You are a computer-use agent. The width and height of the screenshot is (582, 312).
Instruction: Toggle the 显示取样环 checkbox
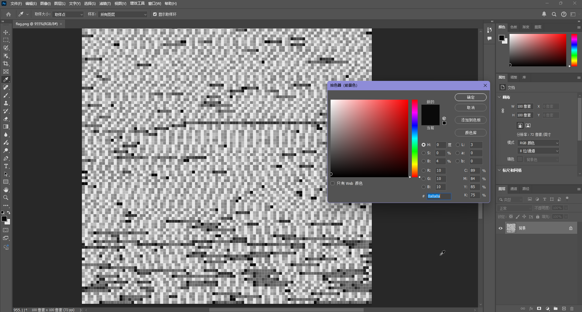coord(155,14)
